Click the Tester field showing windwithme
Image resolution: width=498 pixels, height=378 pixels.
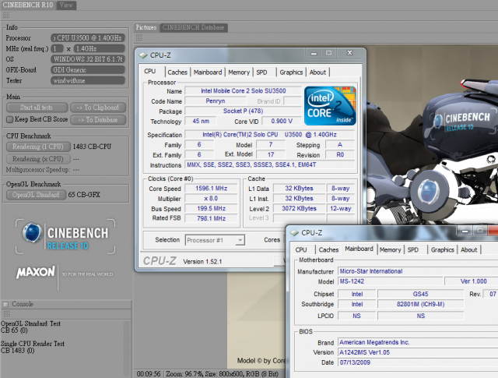pos(88,80)
